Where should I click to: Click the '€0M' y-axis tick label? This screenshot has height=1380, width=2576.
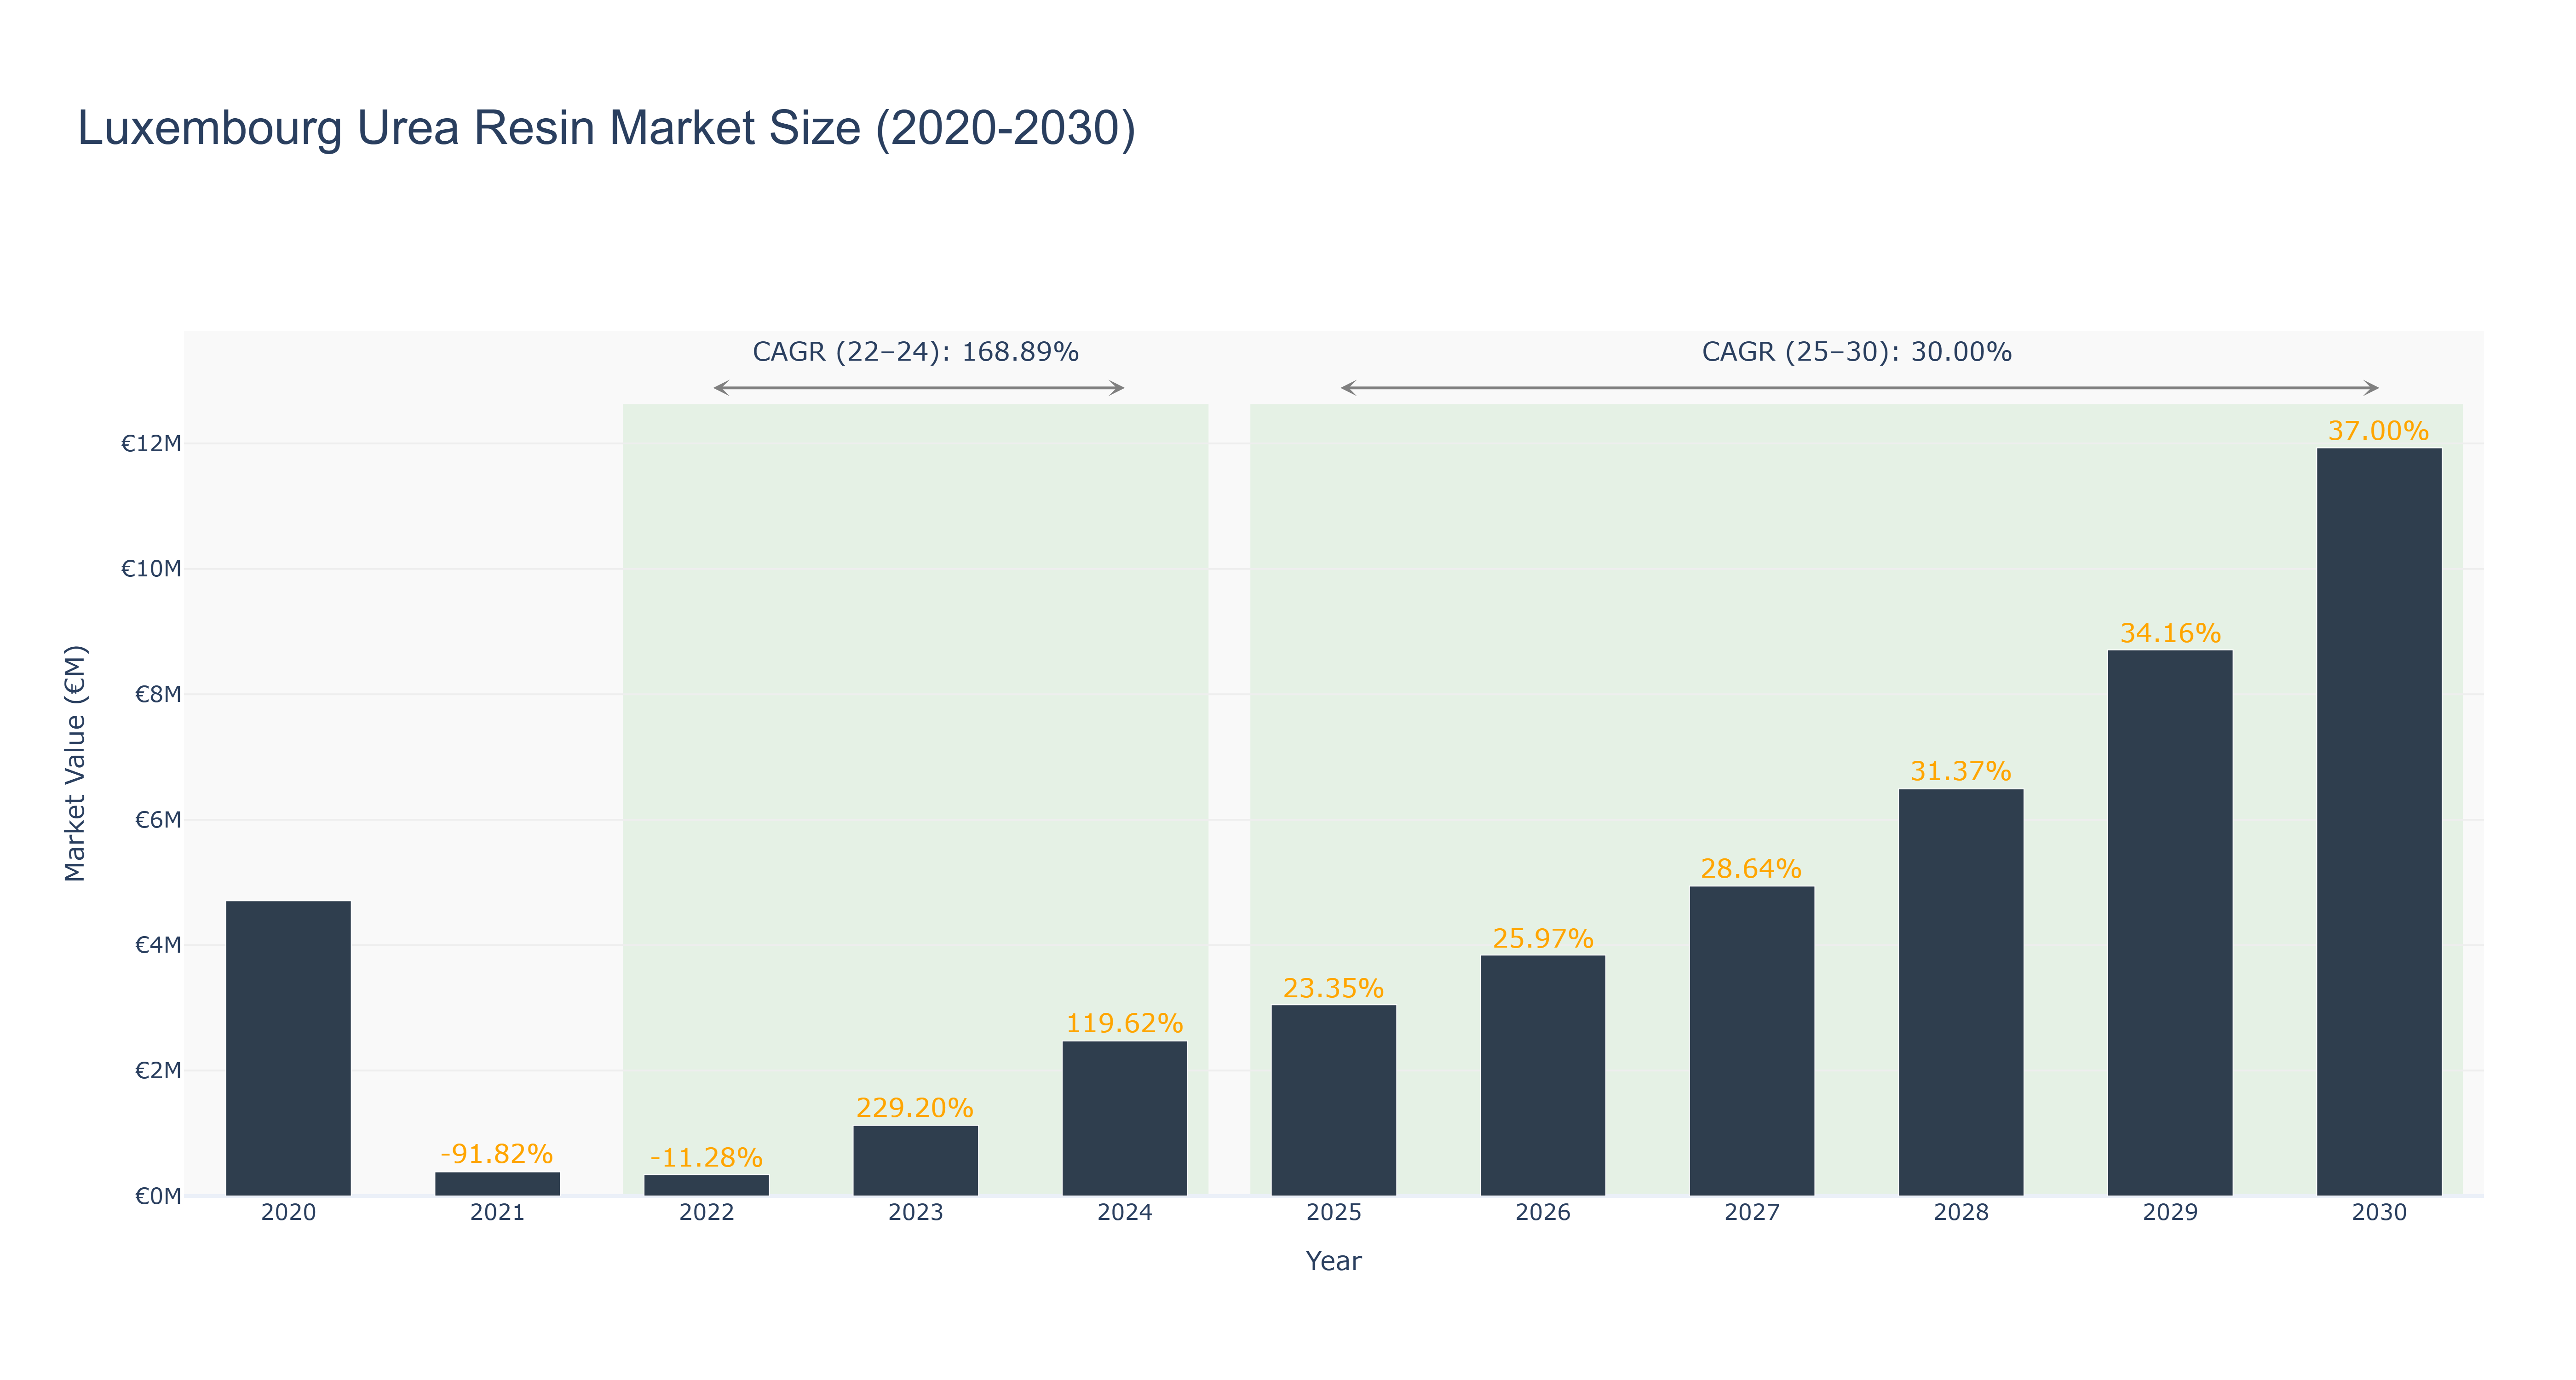pos(158,1196)
